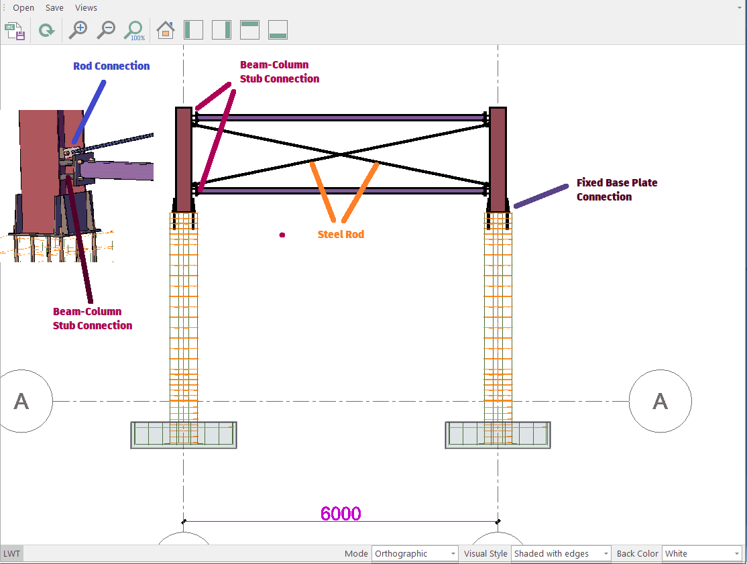747x564 pixels.
Task: Select the Steel Rod annotation label
Action: 341,235
